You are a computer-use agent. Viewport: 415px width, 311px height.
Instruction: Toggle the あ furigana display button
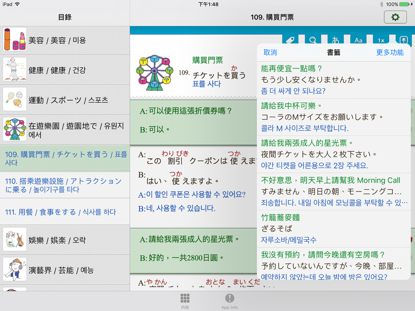tap(336, 40)
